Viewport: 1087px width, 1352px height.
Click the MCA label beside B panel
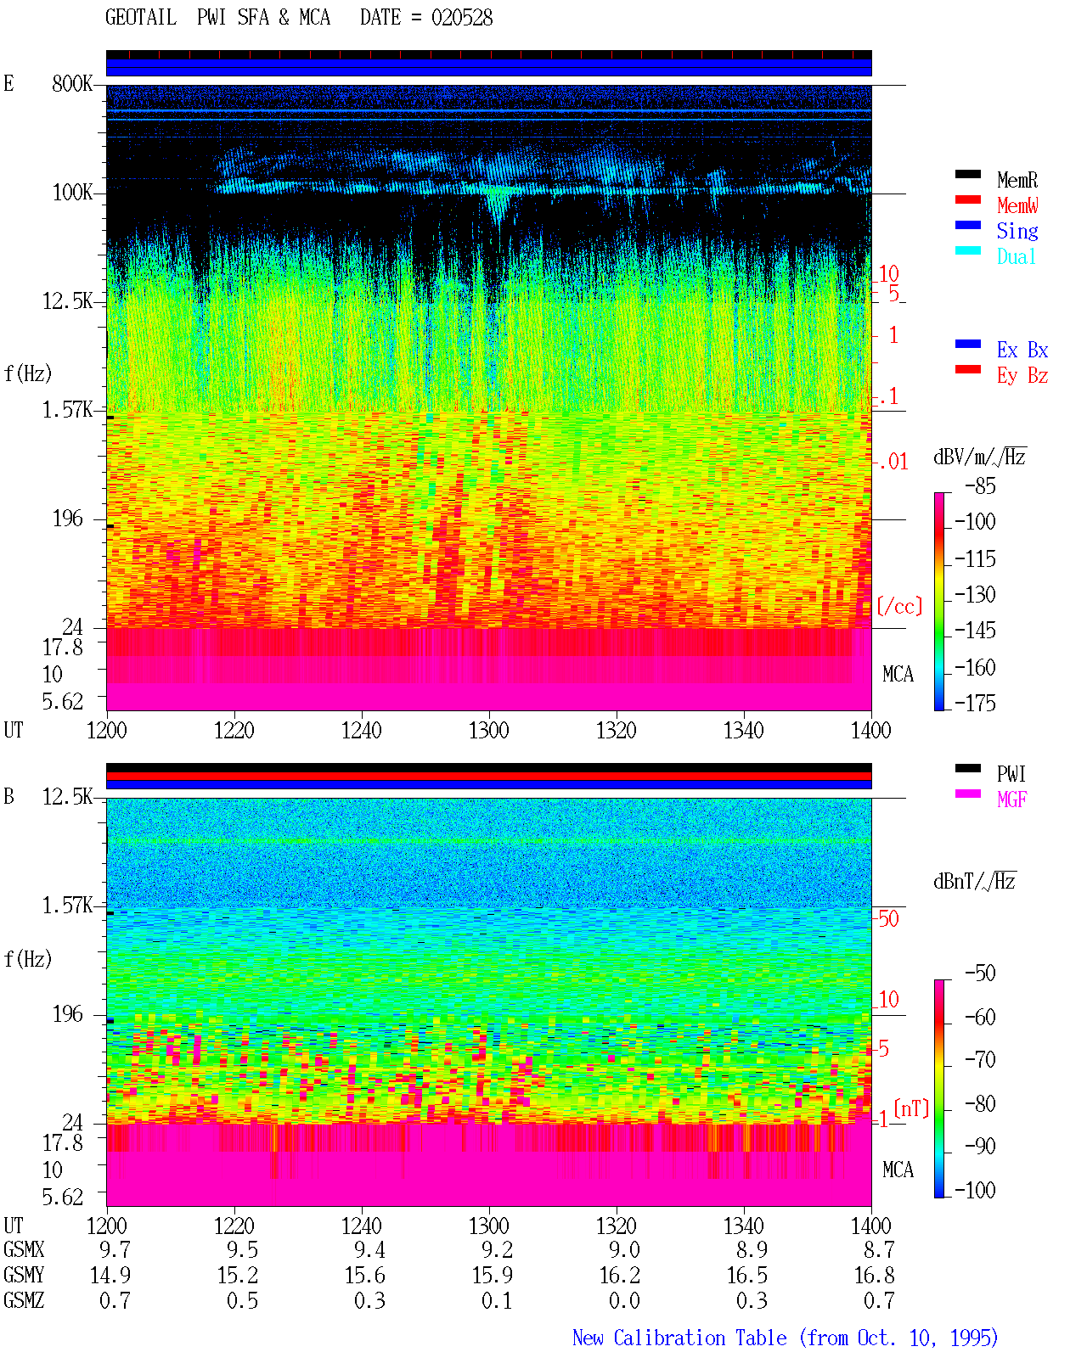coord(898,1170)
